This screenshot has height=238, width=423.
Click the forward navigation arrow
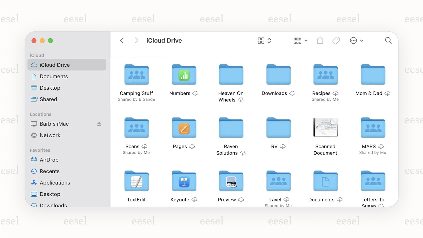click(x=136, y=40)
